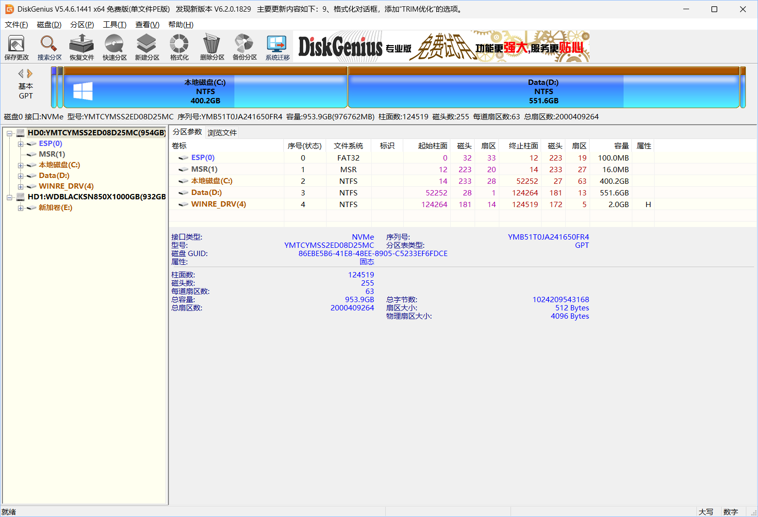Click the hard disk icon beside HD1:WDBLACKSN850X1000GB
This screenshot has width=758, height=517.
coord(21,196)
